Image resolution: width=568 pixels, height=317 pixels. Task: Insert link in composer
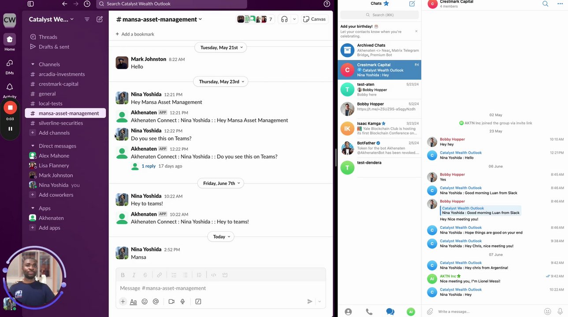click(160, 275)
